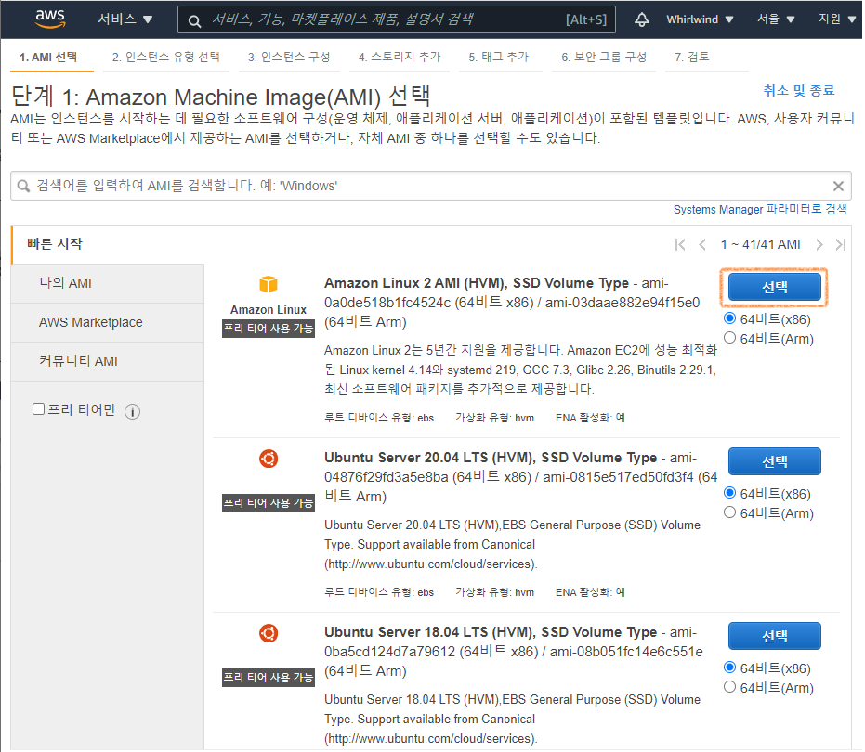Open AWS Marketplace in sidebar
This screenshot has height=752, width=865.
[108, 322]
